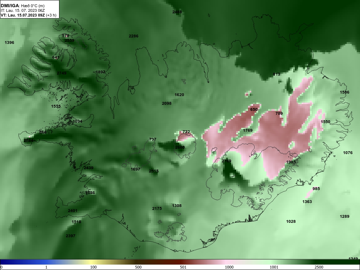Click the map value 2488
Viewport: 360px width, 270px height.
click(x=177, y=12)
